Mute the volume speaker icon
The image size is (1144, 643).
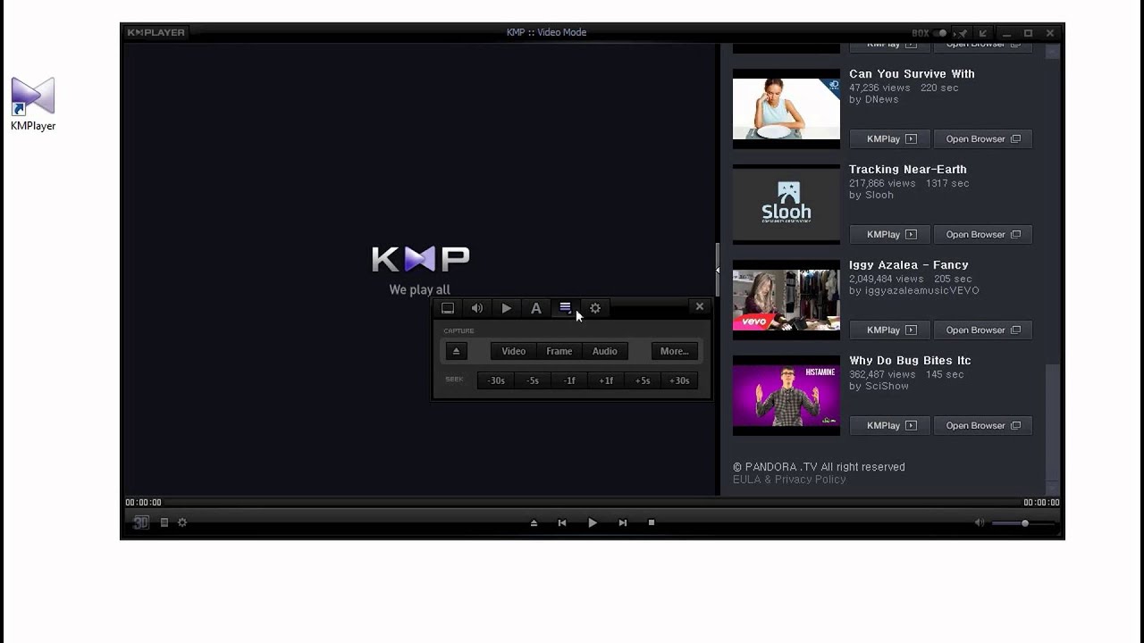point(980,523)
